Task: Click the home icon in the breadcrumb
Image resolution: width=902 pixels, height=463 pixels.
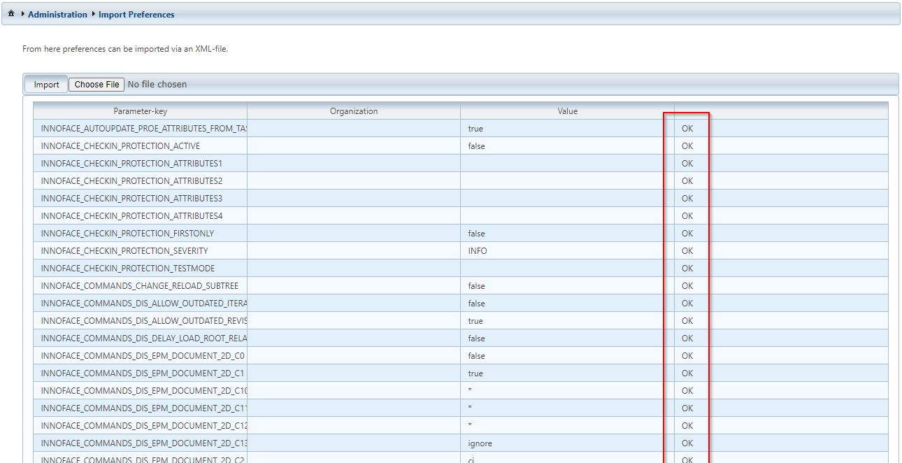Action: (x=11, y=14)
